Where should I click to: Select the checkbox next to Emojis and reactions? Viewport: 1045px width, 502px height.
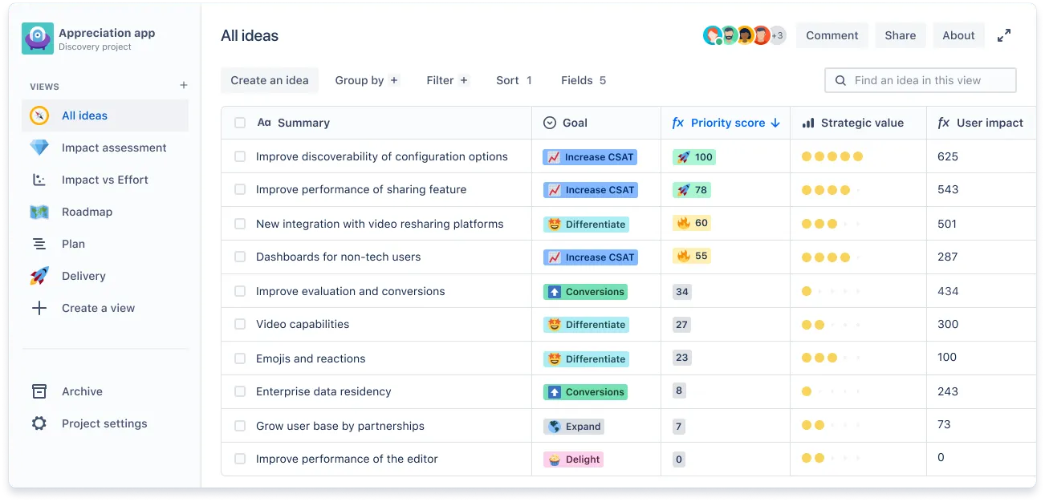point(239,358)
